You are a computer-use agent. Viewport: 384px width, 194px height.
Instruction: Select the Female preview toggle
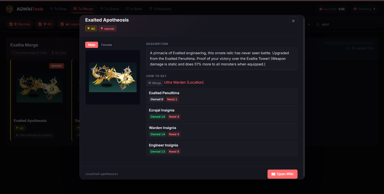coord(106,44)
